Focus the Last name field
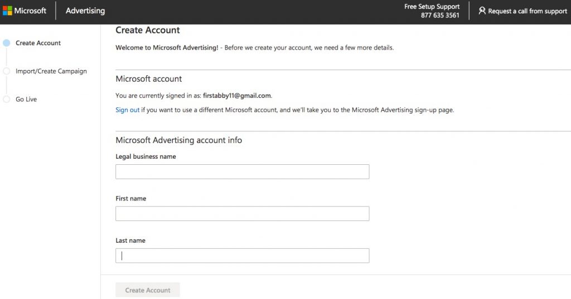This screenshot has height=299, width=571. [242, 256]
